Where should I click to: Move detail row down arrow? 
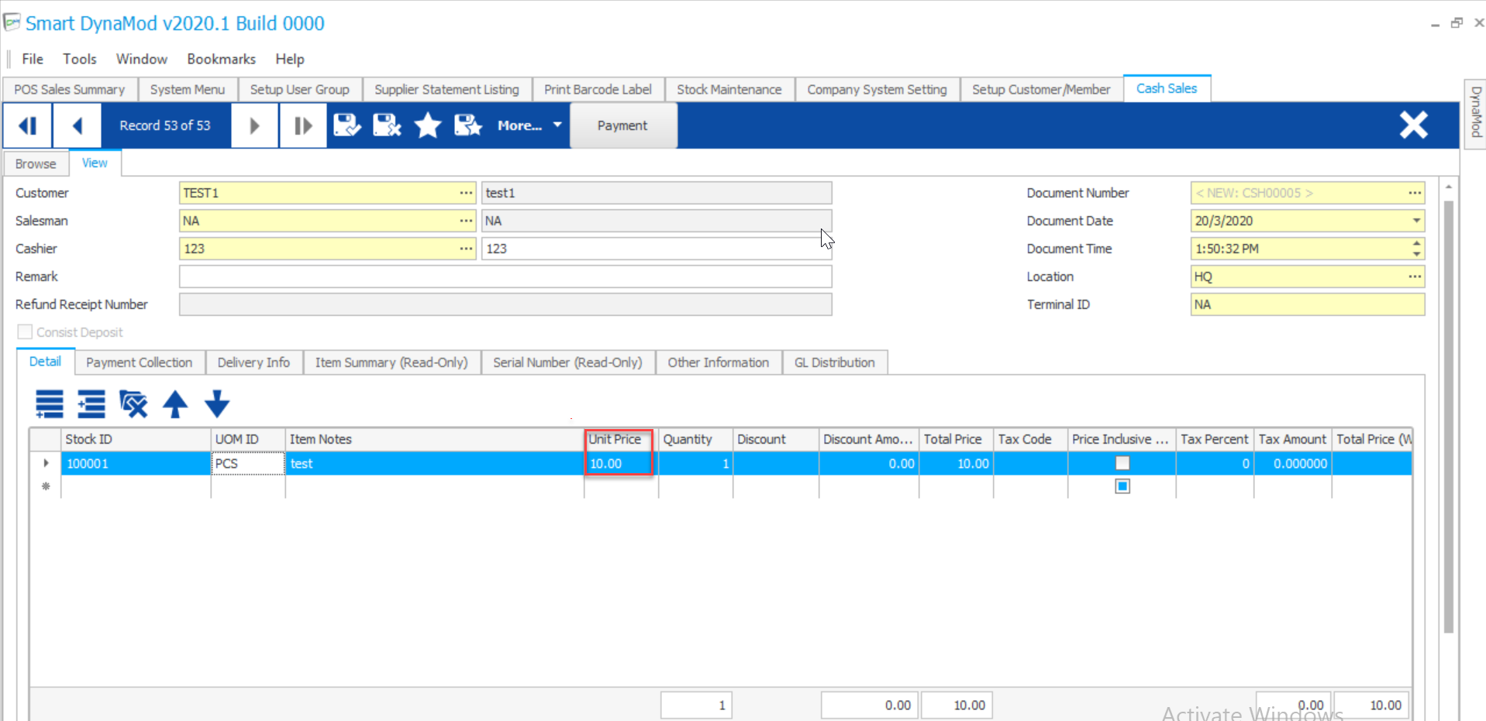[217, 404]
